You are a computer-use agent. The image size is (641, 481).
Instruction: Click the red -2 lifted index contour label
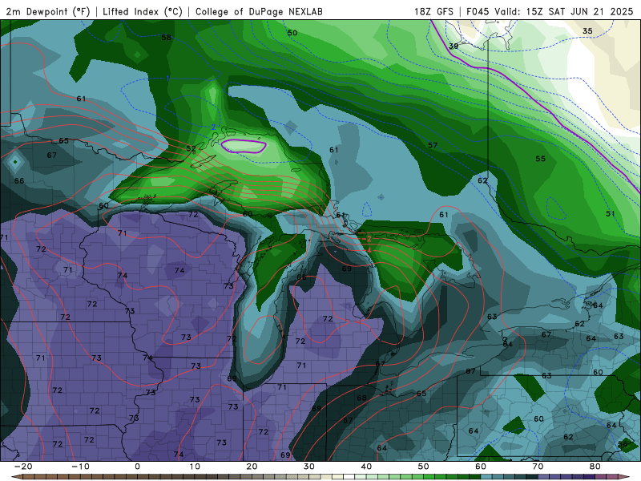coord(367,239)
